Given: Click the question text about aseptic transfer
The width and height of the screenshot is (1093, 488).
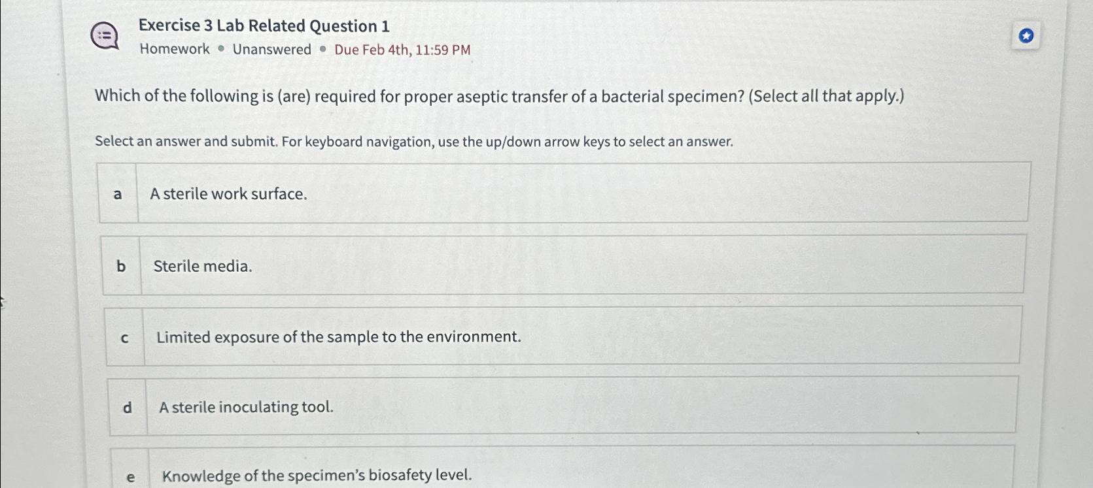Looking at the screenshot, I should pos(500,96).
